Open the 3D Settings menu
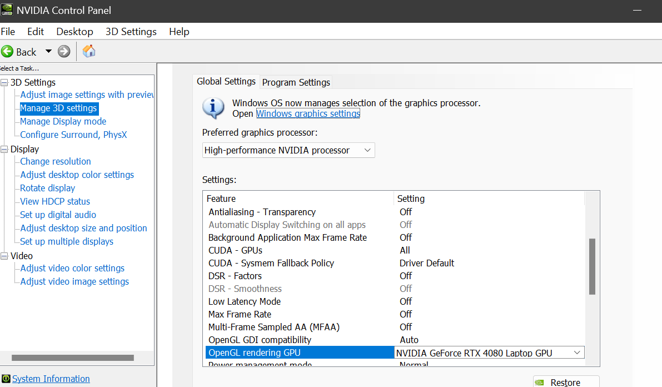The height and width of the screenshot is (387, 662). coord(131,32)
